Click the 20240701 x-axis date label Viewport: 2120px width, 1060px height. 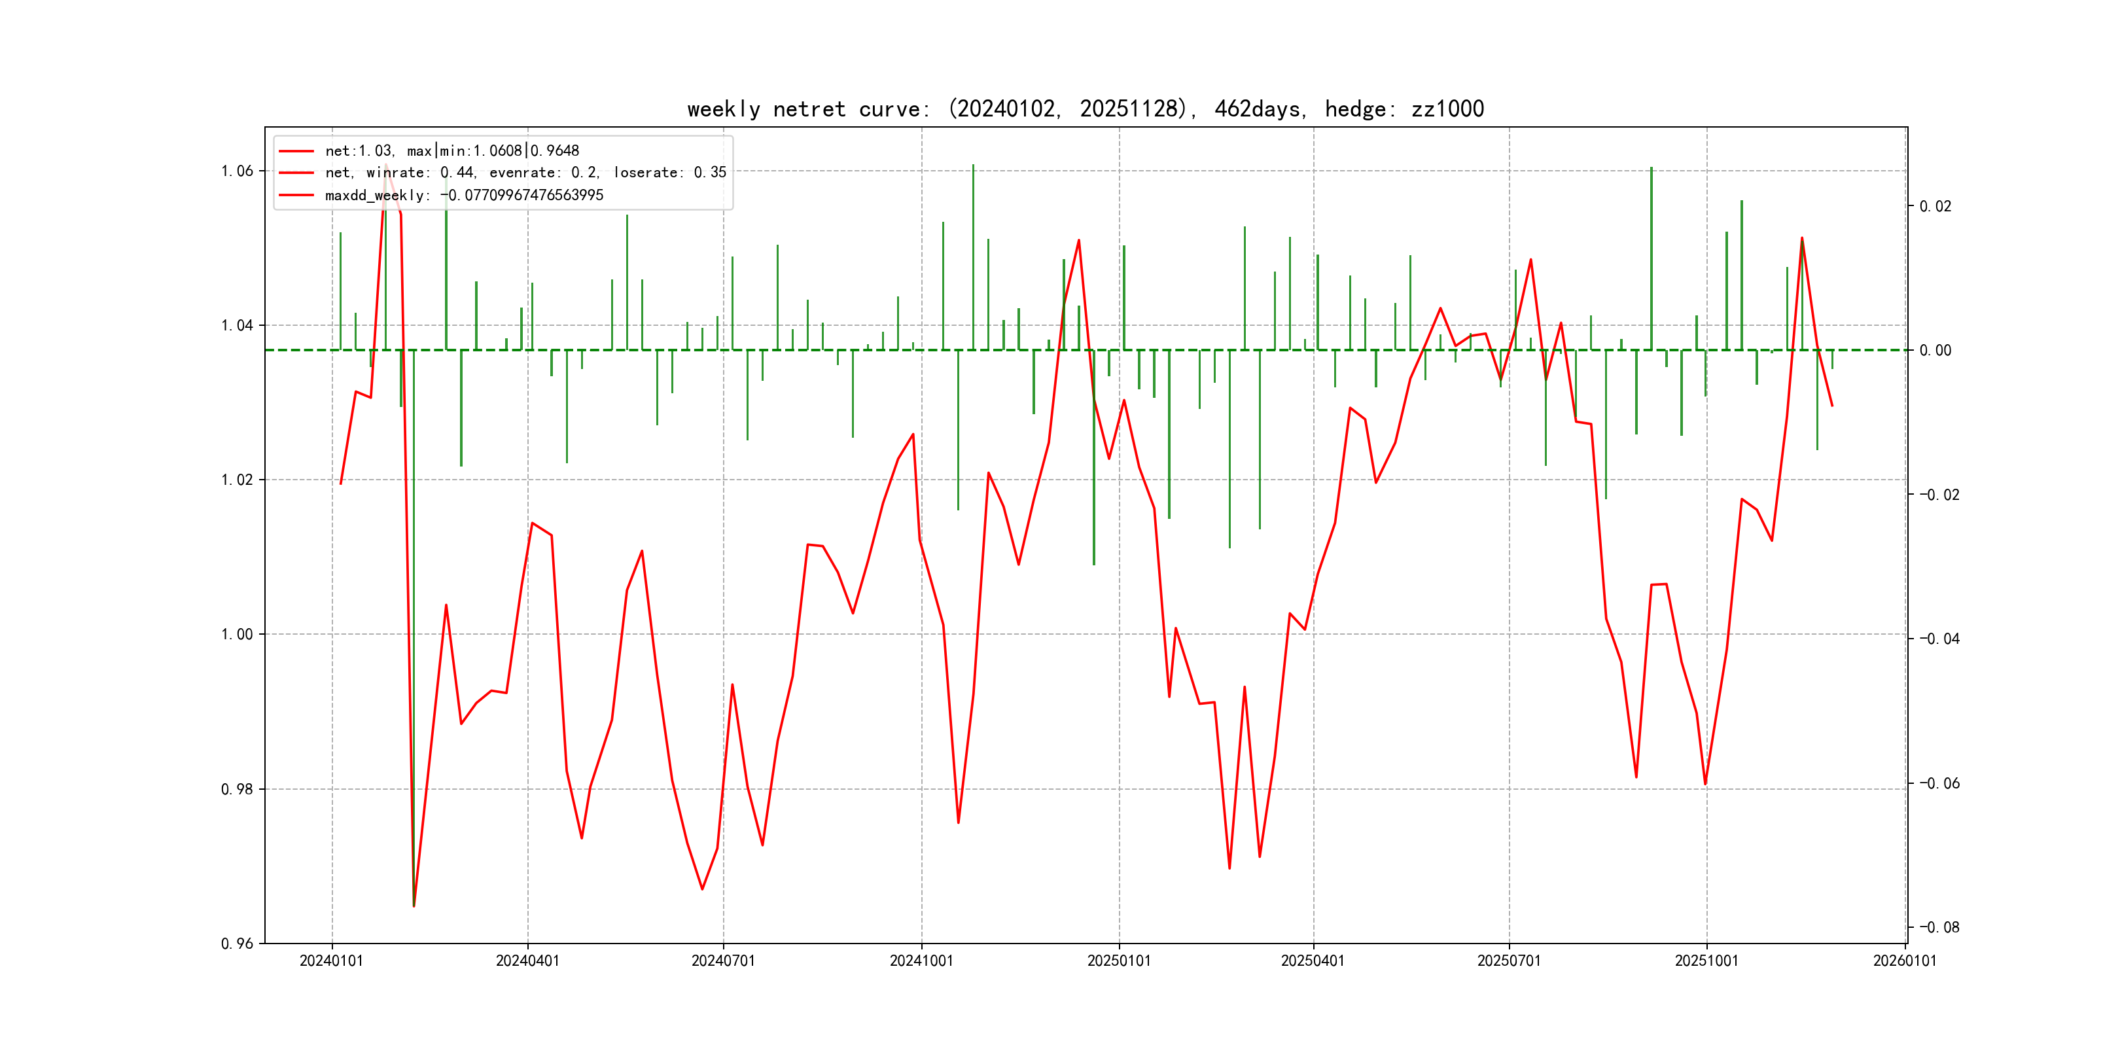point(724,961)
